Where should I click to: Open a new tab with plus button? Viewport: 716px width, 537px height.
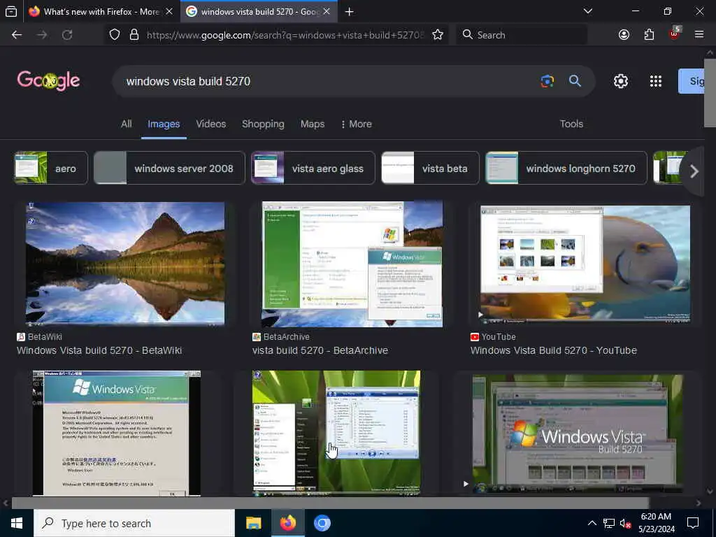tap(350, 12)
